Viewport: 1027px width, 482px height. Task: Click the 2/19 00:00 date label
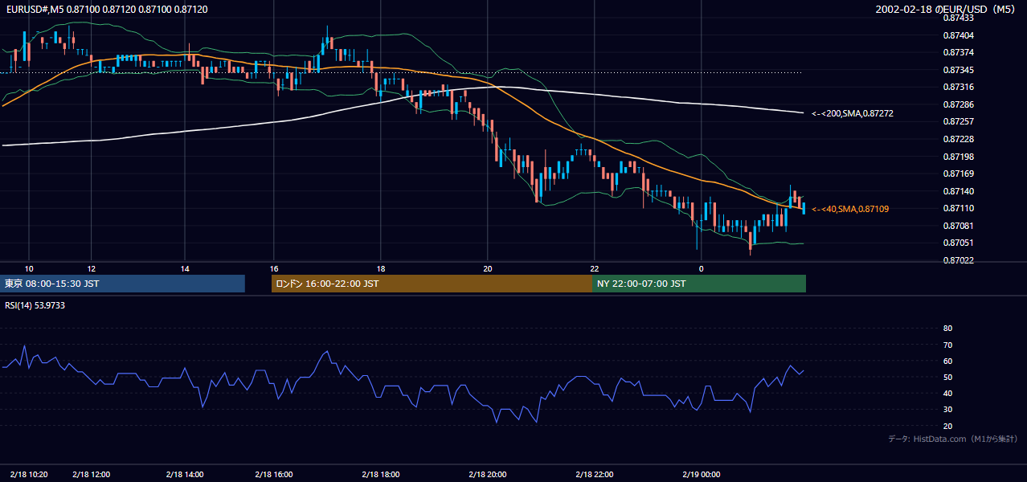[702, 474]
